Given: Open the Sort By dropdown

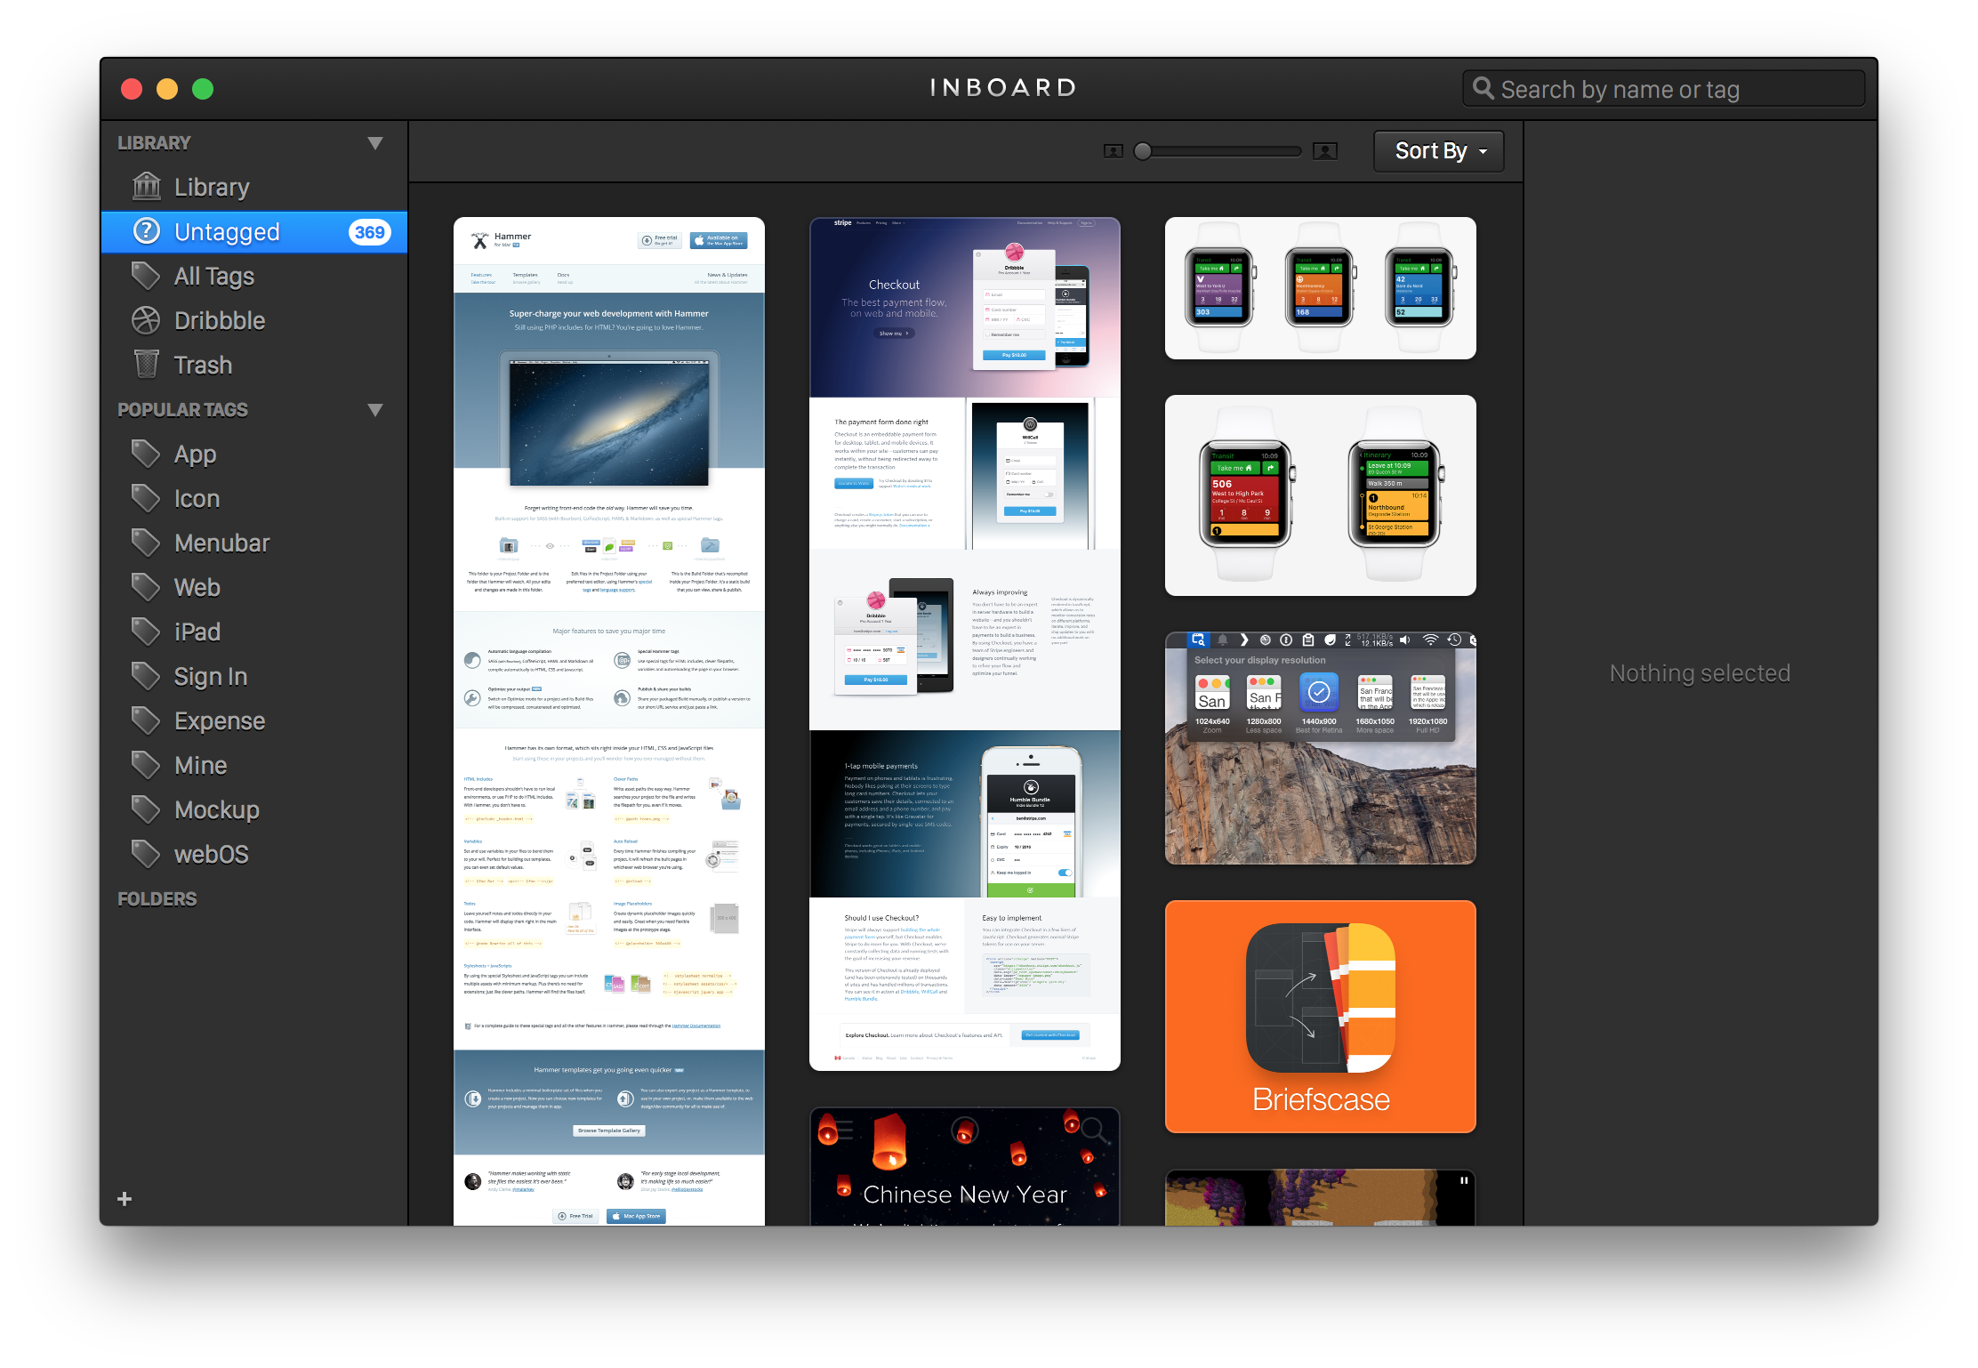Looking at the screenshot, I should point(1438,151).
